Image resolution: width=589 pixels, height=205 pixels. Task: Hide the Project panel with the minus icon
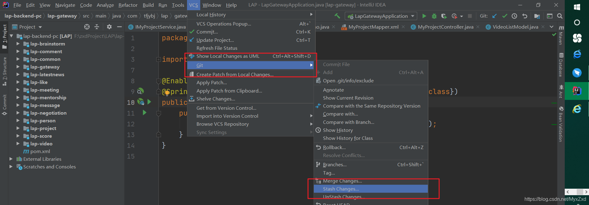click(x=119, y=27)
